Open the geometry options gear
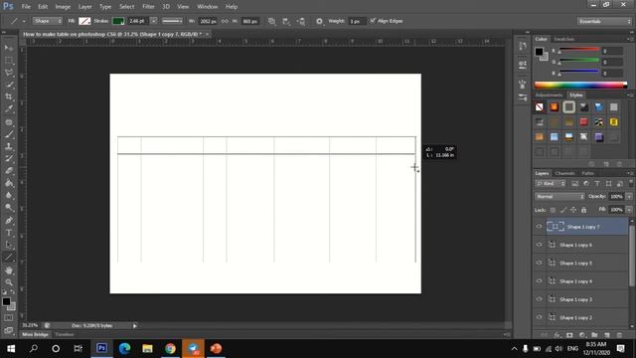Image resolution: width=636 pixels, height=358 pixels. coord(319,21)
